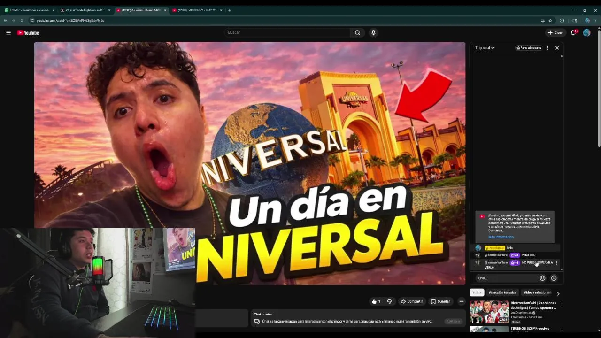The height and width of the screenshot is (338, 601).
Task: Open River vs Banfield video thumbnail
Action: (489, 312)
